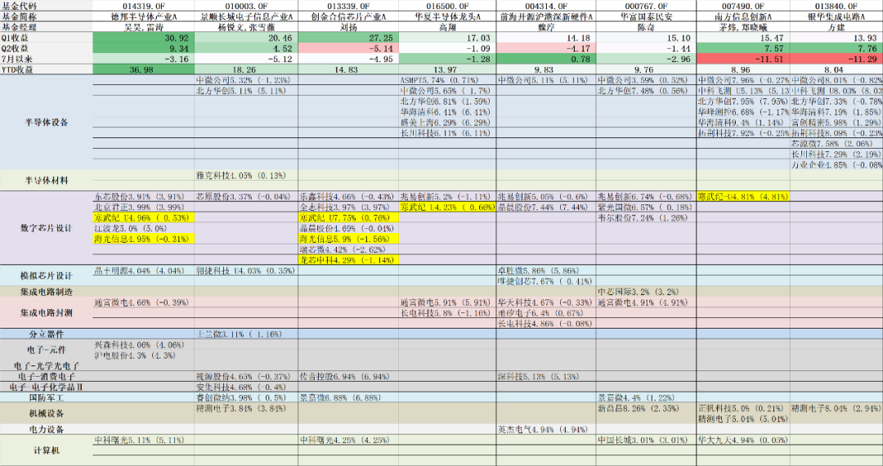The image size is (883, 466).
Task: Click holding 紫光国微6.57%
Action: (645, 207)
